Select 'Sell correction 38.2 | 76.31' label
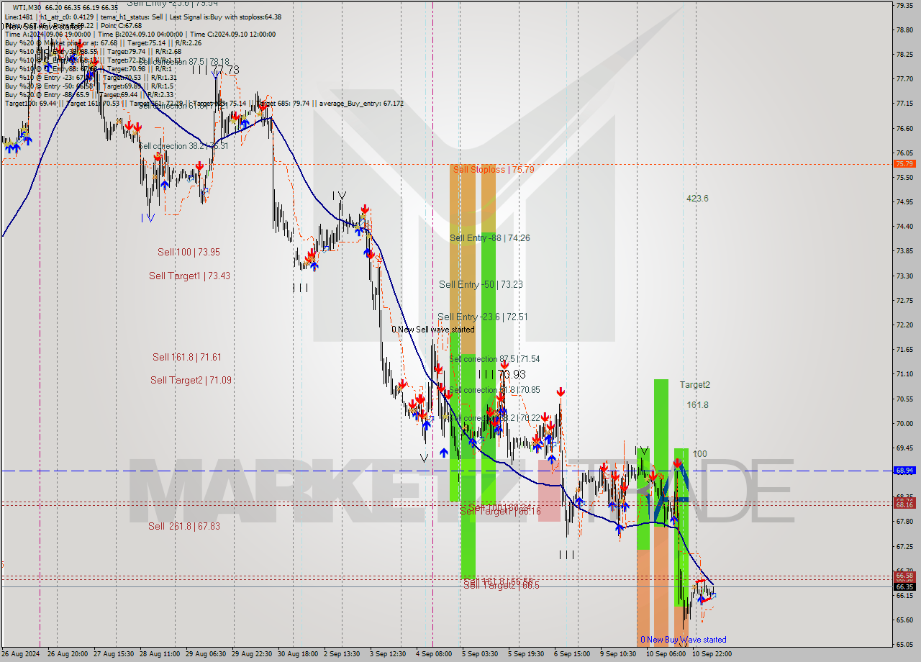The height and width of the screenshot is (662, 921). pos(183,146)
